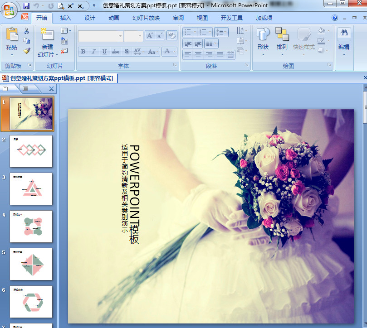Viewport: 367px width, 328px height.
Task: Activate the format painter brush
Action: click(x=27, y=50)
